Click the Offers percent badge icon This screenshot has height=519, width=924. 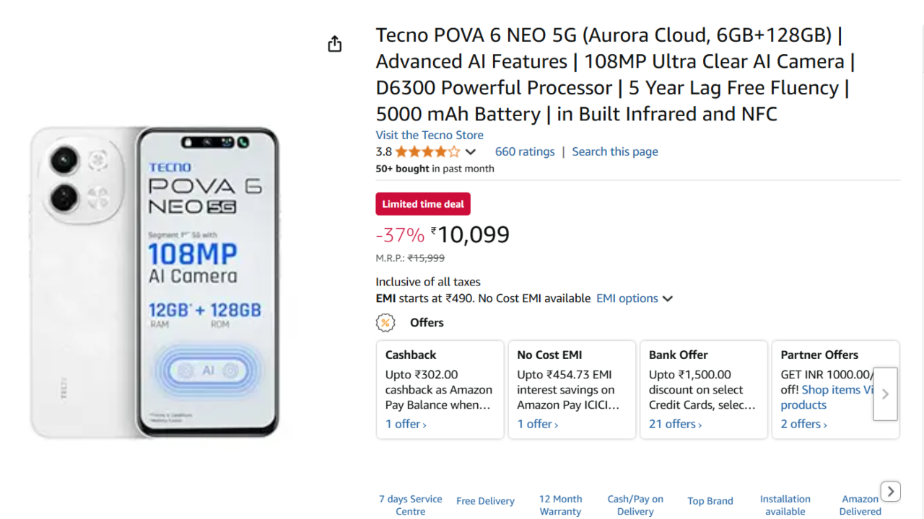pos(385,322)
